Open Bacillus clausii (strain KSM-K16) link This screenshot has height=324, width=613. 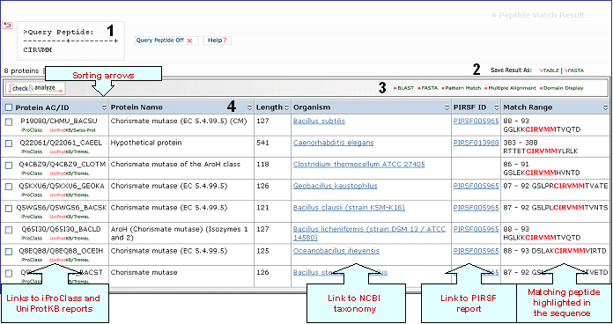pyautogui.click(x=349, y=208)
